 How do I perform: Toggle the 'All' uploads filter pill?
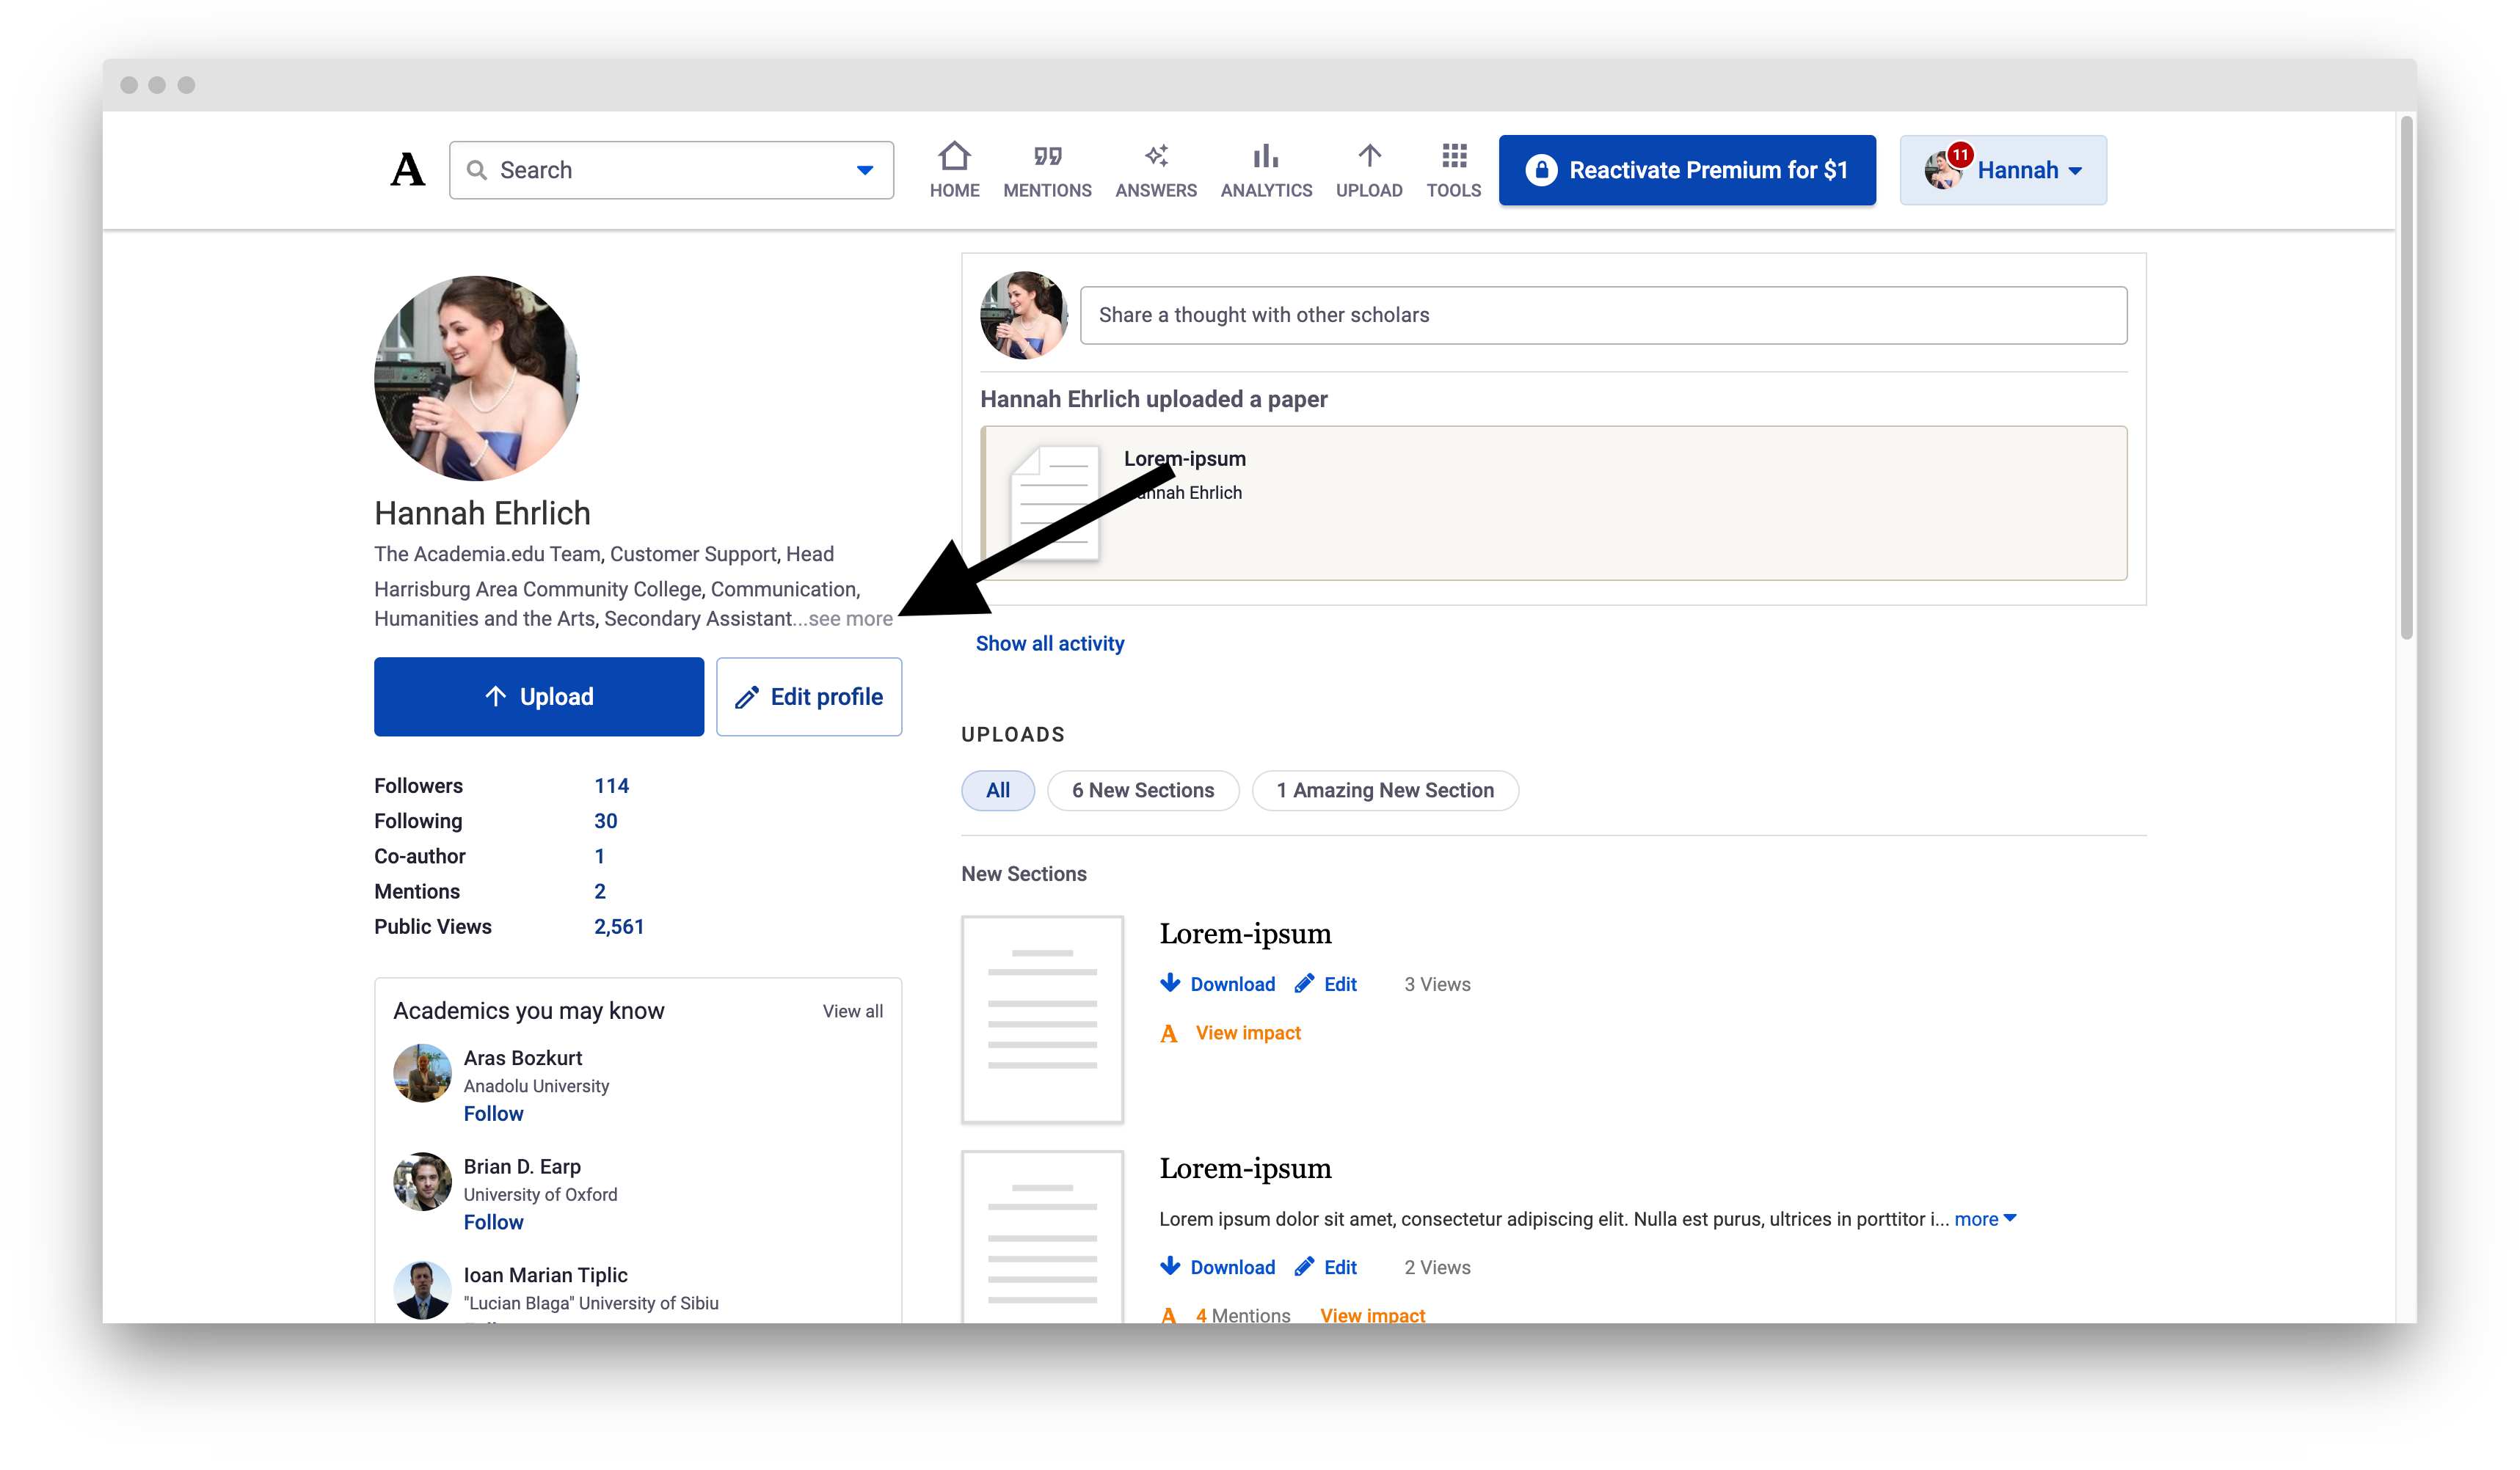[x=997, y=791]
